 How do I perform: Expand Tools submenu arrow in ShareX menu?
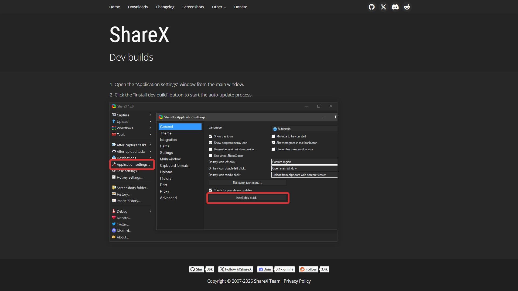click(150, 134)
